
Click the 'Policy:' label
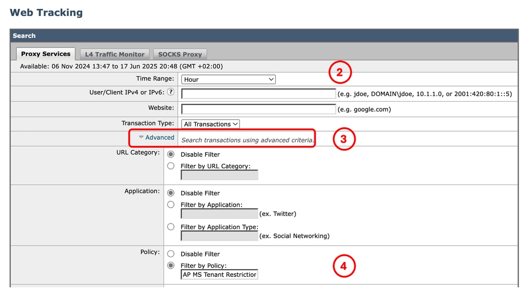point(150,252)
